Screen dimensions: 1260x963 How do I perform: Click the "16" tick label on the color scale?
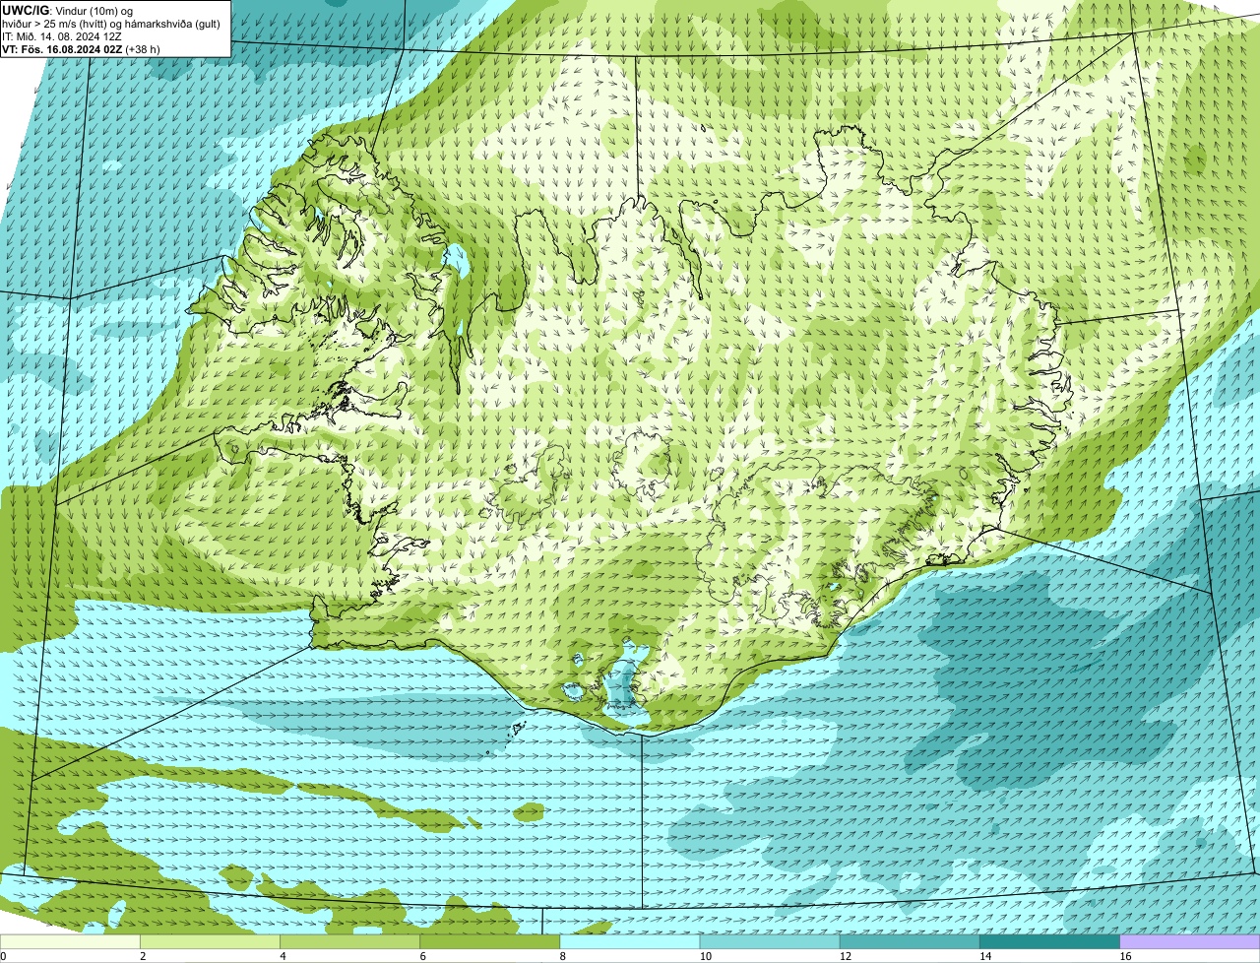tap(1124, 956)
